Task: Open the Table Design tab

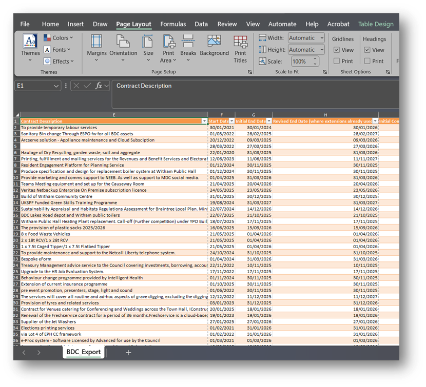Action: coord(376,24)
